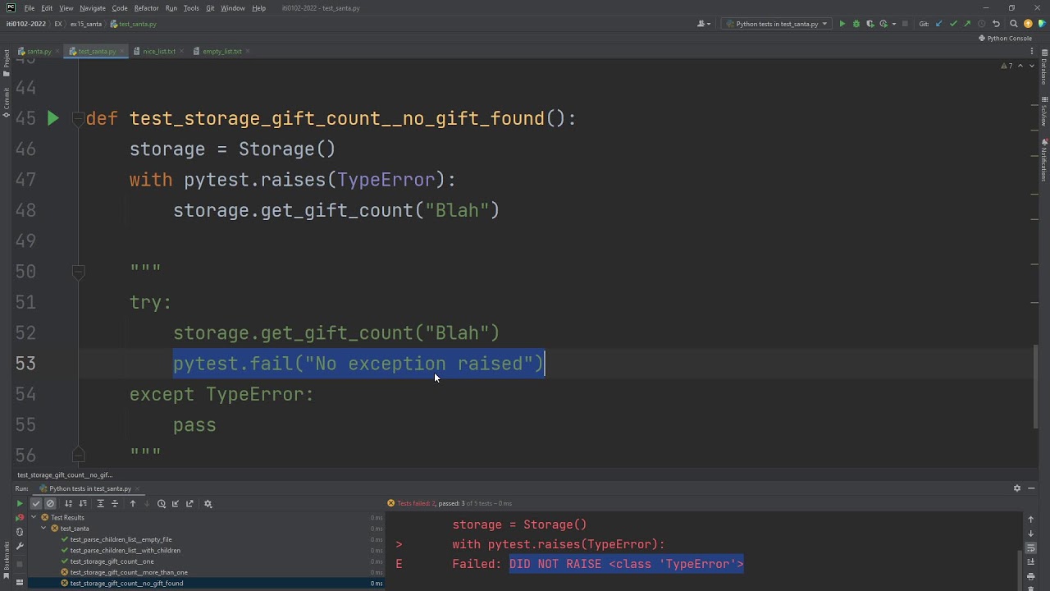Viewport: 1050px width, 591px height.
Task: Go to previous failed test arrow
Action: 133,503
